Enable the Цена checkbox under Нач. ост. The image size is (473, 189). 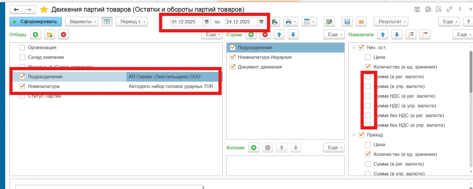(368, 57)
